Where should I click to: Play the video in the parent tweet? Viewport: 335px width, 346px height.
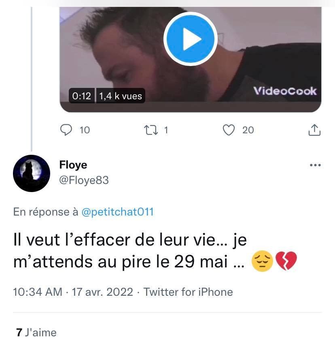coord(190,39)
